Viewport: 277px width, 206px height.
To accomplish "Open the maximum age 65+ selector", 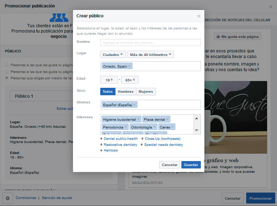I will [130, 80].
